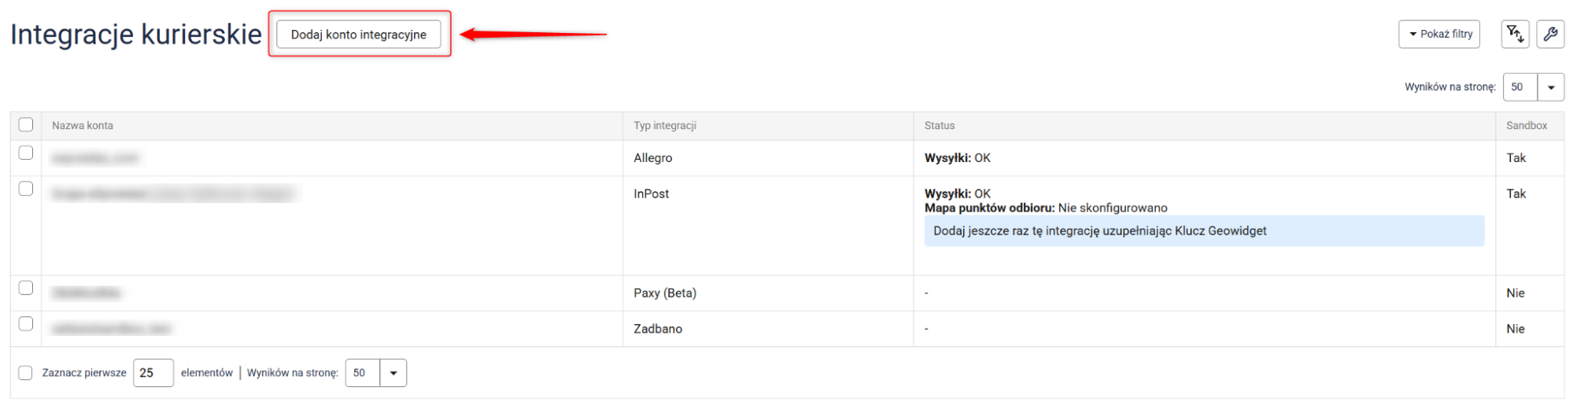This screenshot has width=1573, height=406.
Task: Open settings with the wrench icon
Action: point(1550,35)
